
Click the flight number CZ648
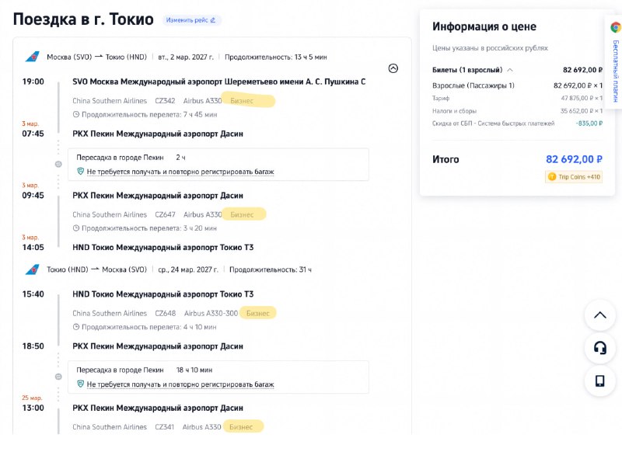coord(166,313)
